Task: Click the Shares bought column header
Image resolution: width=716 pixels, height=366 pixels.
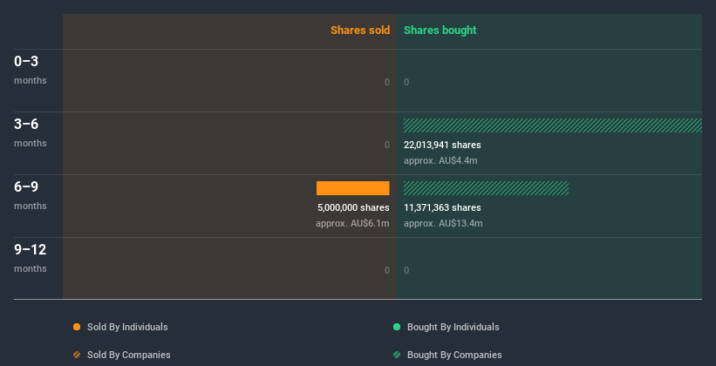Action: pos(440,30)
